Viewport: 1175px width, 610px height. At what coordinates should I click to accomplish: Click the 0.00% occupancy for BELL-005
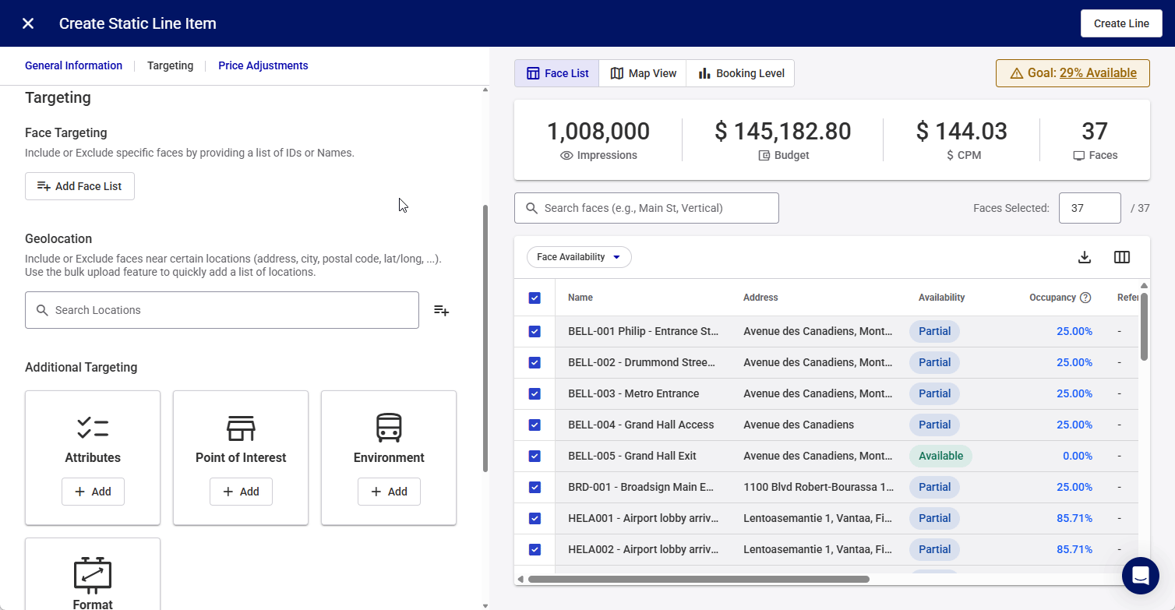click(1078, 456)
